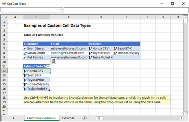Add a new sheet with the plus icon
Screen dimensions: 189x122
pyautogui.click(x=85, y=118)
